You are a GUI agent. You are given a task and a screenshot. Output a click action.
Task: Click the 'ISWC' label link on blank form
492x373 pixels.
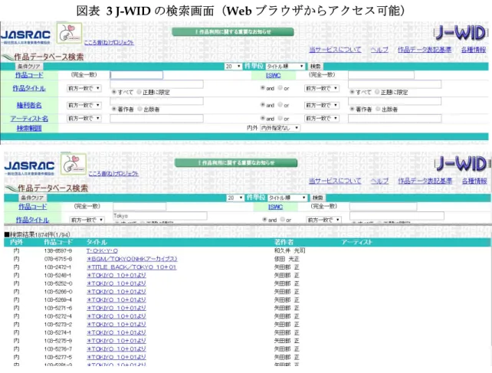(274, 75)
